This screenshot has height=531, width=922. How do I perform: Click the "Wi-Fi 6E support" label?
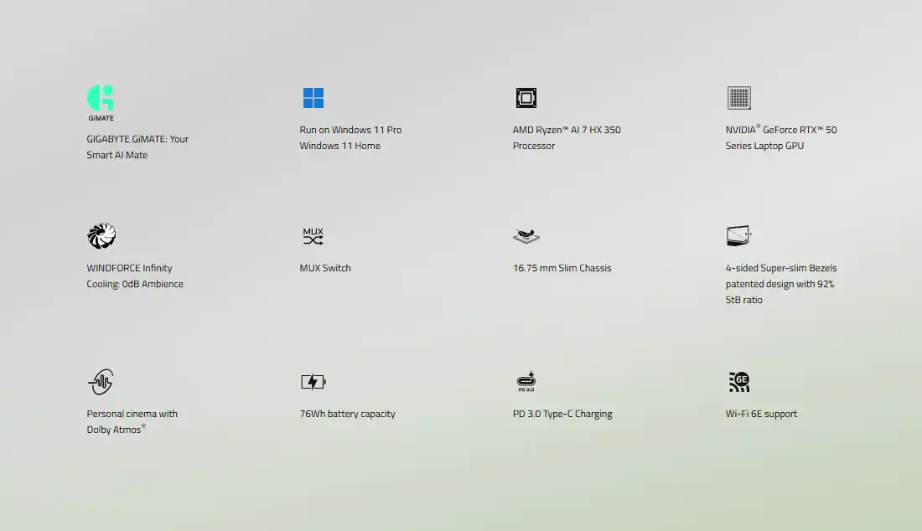click(x=761, y=414)
